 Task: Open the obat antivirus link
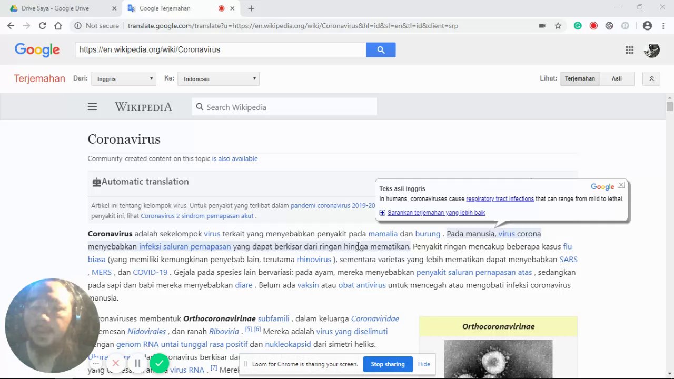point(362,285)
